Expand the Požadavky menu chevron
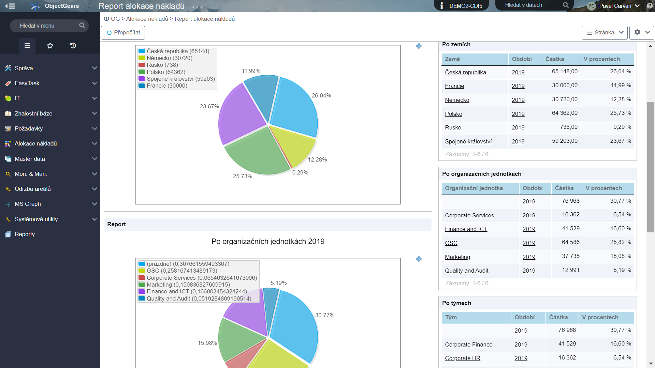Screen dimensions: 655x368 [94, 128]
